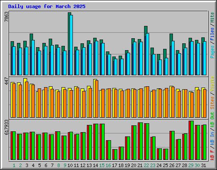This screenshot has width=217, height=170.
Task: Select day label 8 on the x-axis
Action: click(58, 165)
